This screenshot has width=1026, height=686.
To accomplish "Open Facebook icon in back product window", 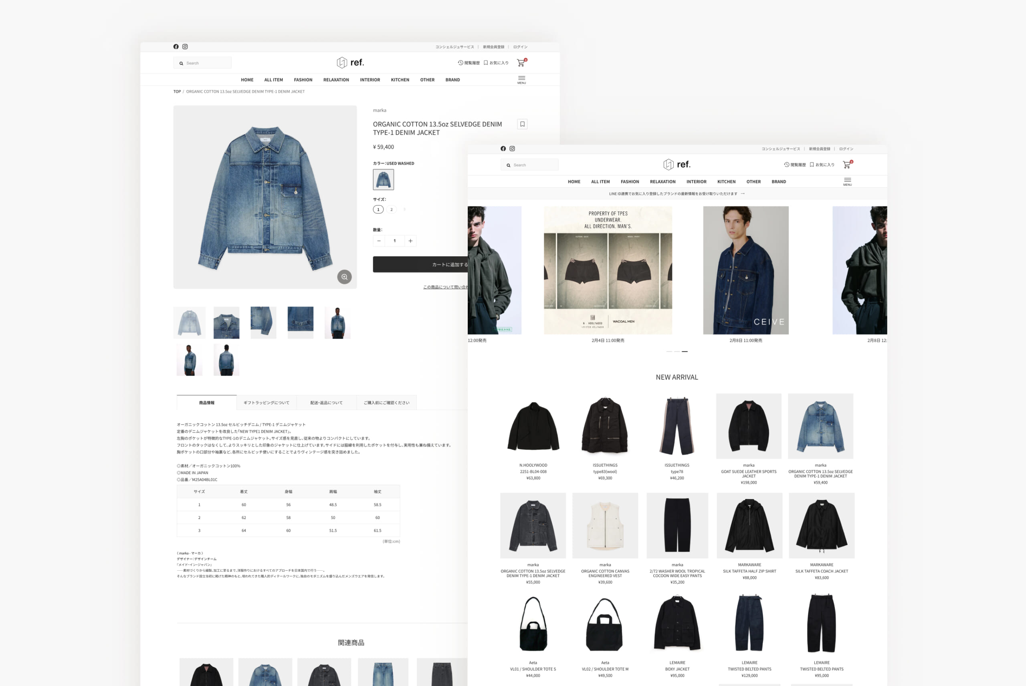I will click(176, 47).
